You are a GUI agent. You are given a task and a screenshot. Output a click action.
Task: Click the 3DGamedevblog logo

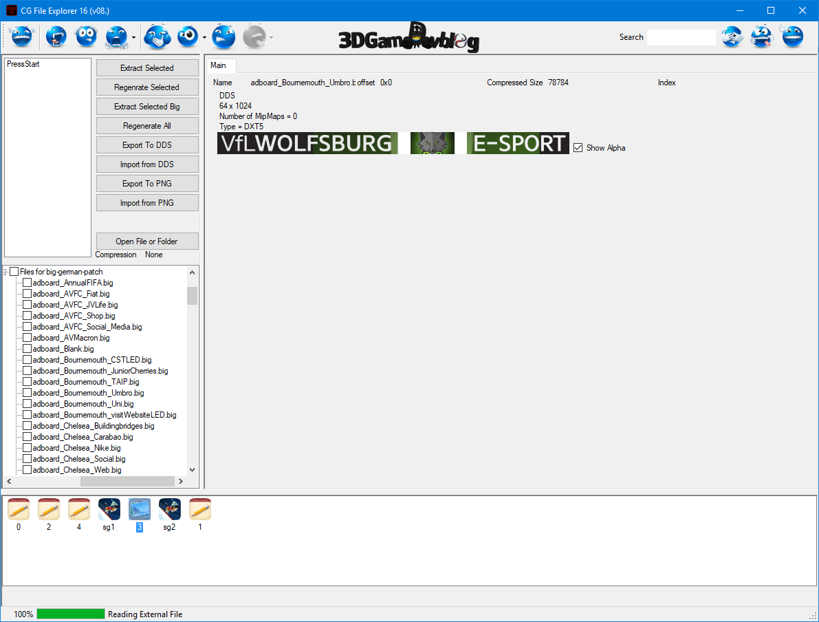coord(409,37)
